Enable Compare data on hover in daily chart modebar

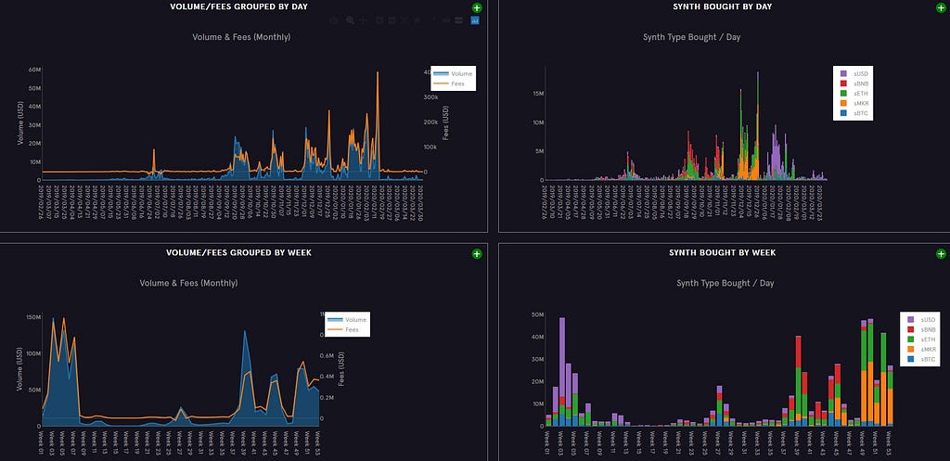(x=458, y=20)
